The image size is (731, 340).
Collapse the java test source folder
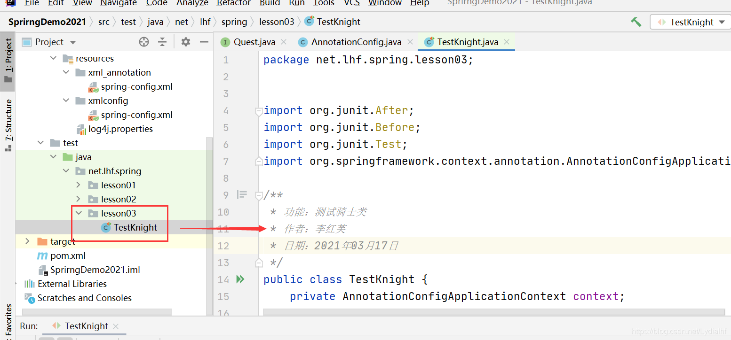[54, 157]
